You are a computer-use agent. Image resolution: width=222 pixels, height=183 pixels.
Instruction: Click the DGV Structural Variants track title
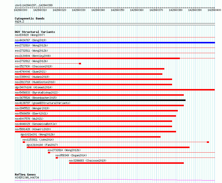click(x=35, y=32)
